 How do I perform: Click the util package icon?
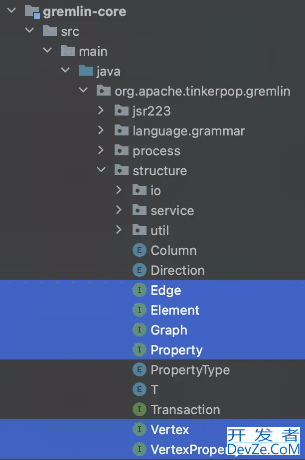[x=140, y=230]
